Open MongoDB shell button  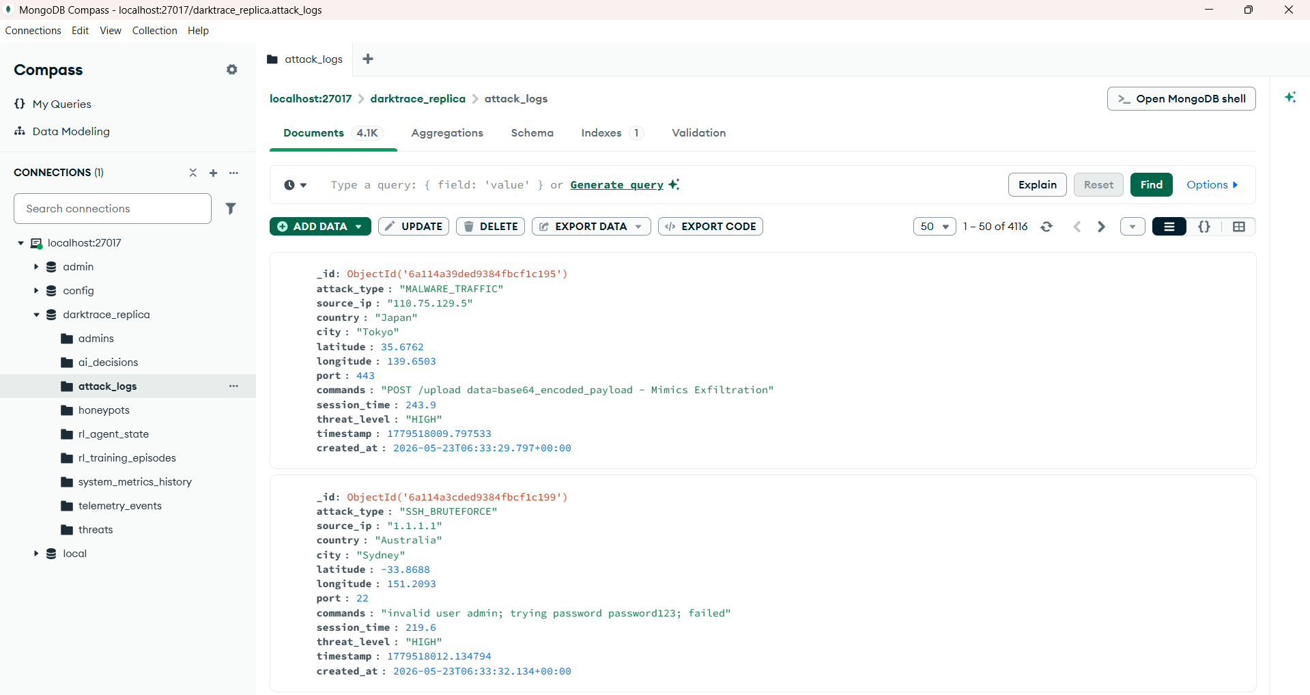tap(1181, 99)
